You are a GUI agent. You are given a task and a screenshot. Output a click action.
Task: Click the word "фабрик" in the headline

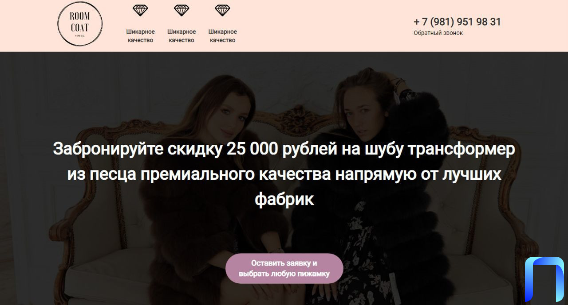pos(284,199)
